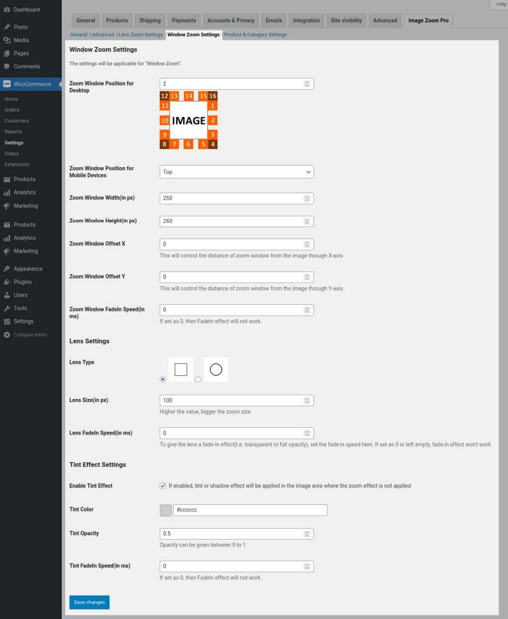Open the Payments settings tab
This screenshot has width=508, height=619.
click(x=184, y=21)
